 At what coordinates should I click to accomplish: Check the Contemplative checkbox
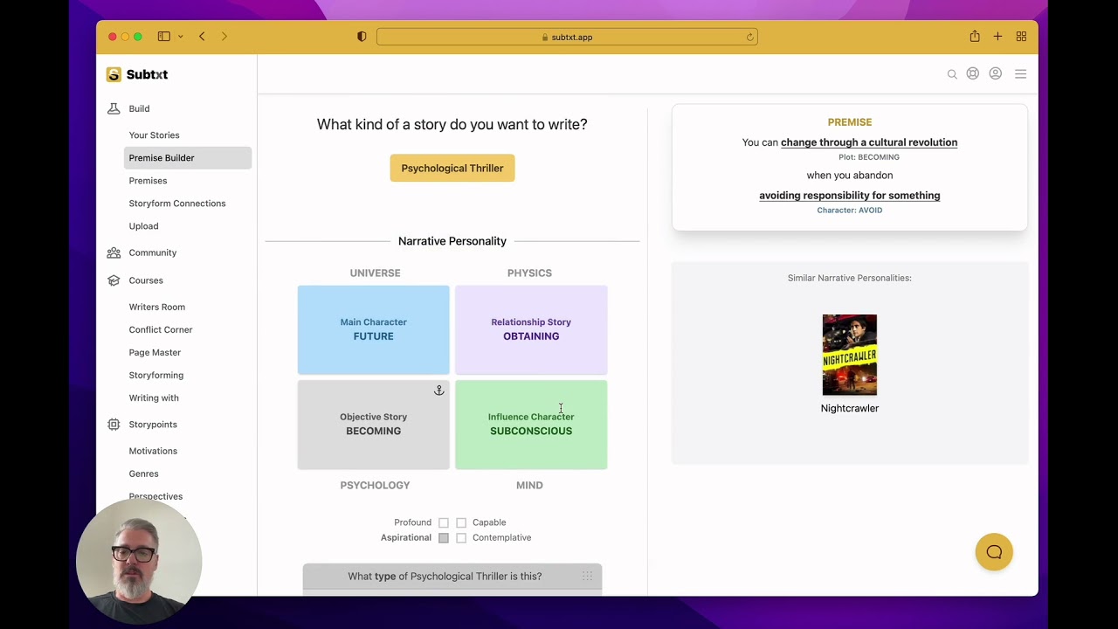(x=461, y=538)
